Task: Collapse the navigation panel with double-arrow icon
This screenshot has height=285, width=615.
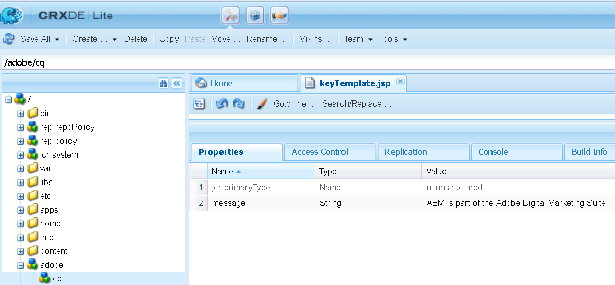Action: (x=177, y=84)
